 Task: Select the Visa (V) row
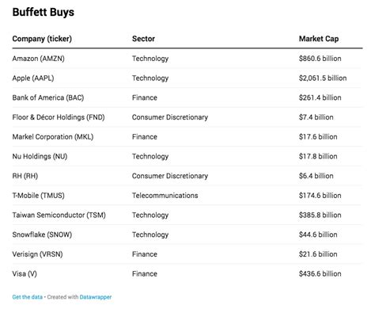[187, 273]
